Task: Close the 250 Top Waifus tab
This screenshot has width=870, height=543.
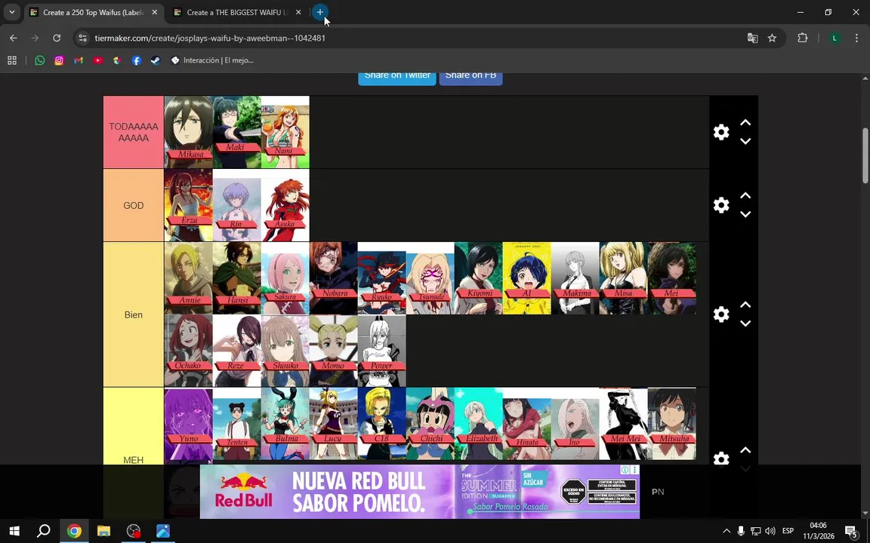Action: click(154, 12)
